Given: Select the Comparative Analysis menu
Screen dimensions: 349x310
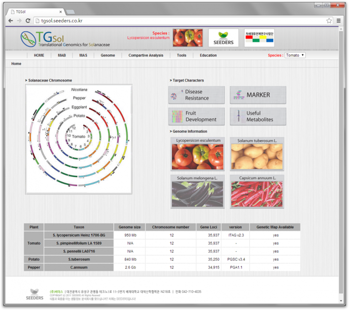Looking at the screenshot, I should 146,55.
